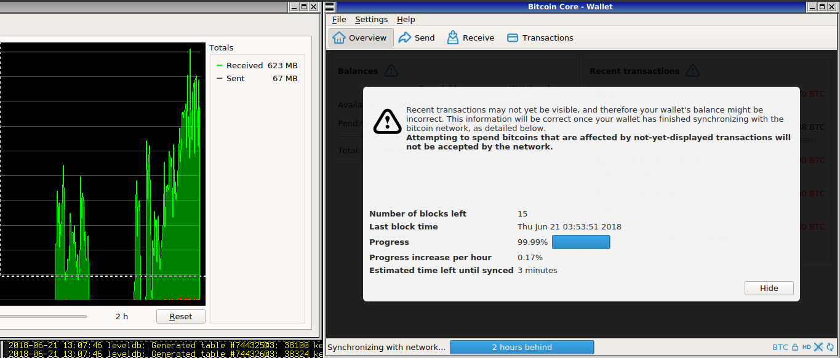Click the 'Received 623 MB' total

(x=262, y=65)
